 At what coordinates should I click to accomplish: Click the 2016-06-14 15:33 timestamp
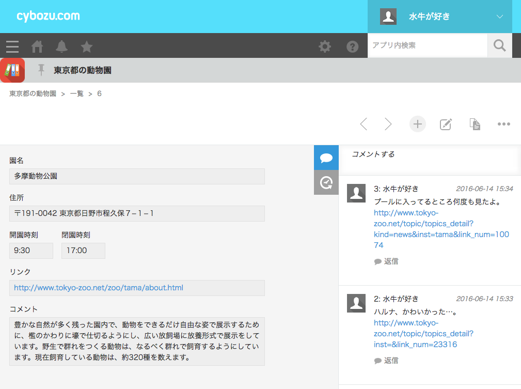[x=484, y=299]
